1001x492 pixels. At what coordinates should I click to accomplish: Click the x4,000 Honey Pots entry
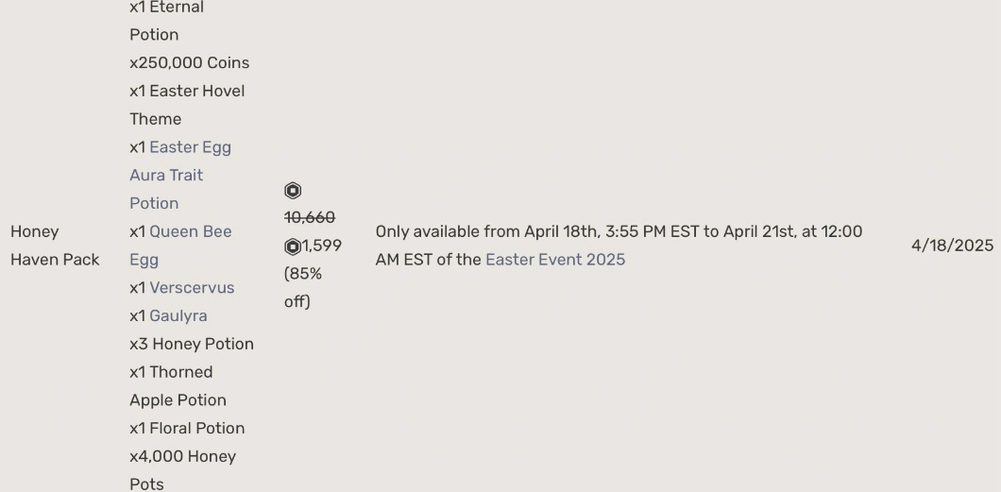tap(182, 469)
